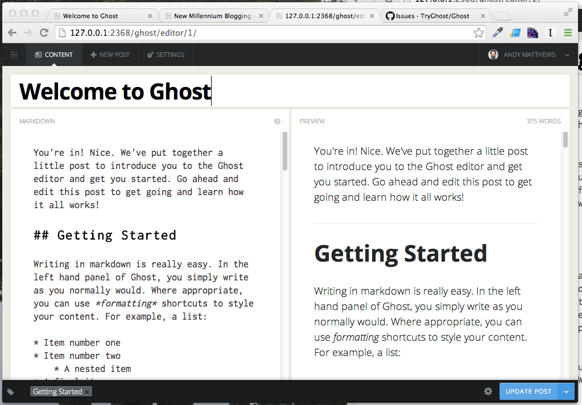Viewport: 582px width, 405px height.
Task: Click the Update Post button
Action: [528, 392]
